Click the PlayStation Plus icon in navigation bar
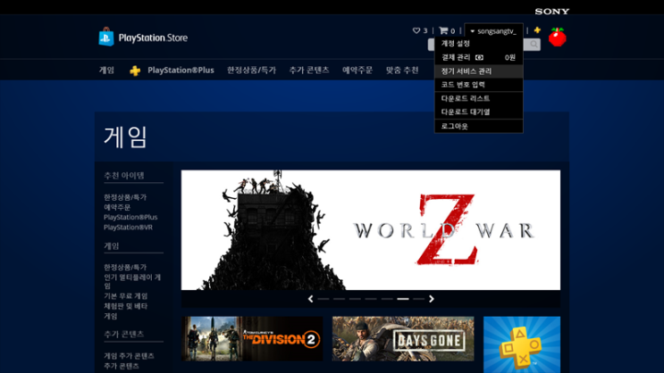Image resolution: width=664 pixels, height=373 pixels. point(135,70)
